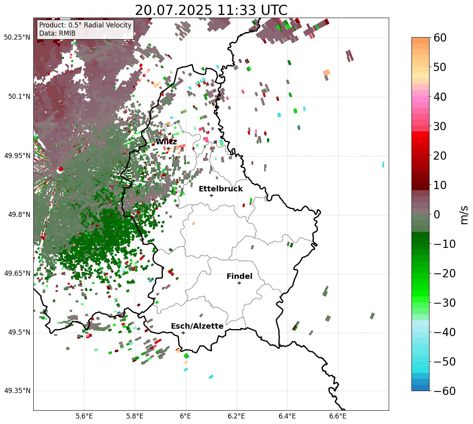Viewport: 473px width, 424px height.
Task: Click the colorbar m/s unit label
Action: 464,214
